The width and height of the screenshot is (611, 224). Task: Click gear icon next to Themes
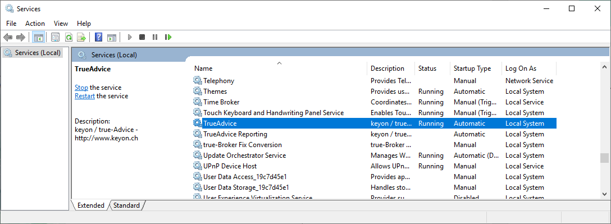point(198,92)
